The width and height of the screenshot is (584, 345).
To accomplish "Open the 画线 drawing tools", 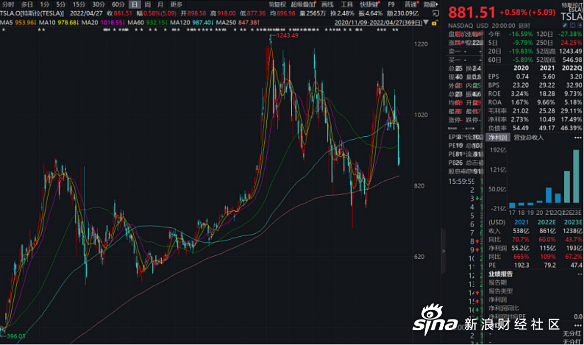I will pyautogui.click(x=328, y=4).
